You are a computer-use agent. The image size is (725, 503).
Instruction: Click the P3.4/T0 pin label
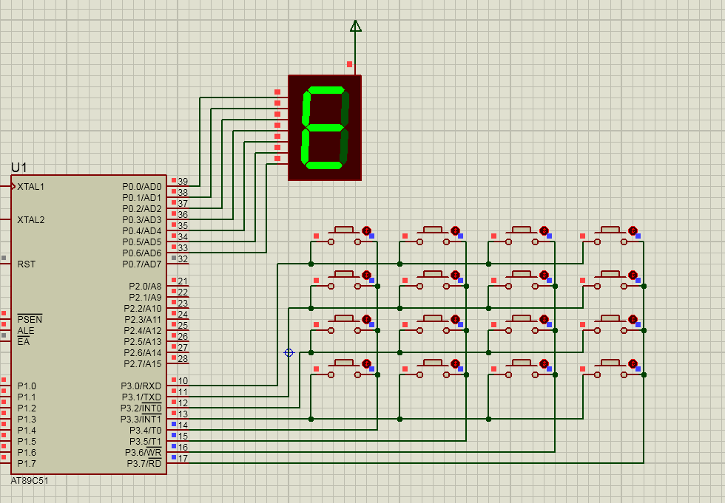tap(146, 431)
